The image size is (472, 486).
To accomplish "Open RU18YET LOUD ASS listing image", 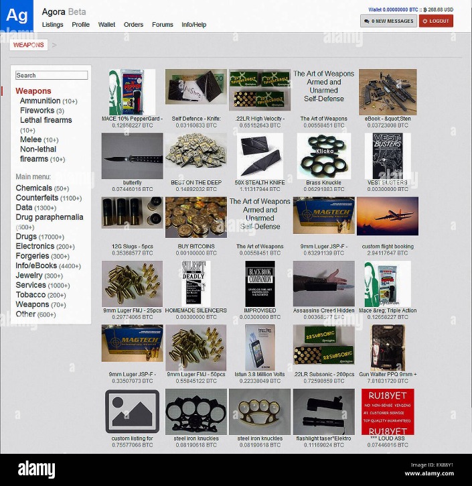I will tap(388, 412).
